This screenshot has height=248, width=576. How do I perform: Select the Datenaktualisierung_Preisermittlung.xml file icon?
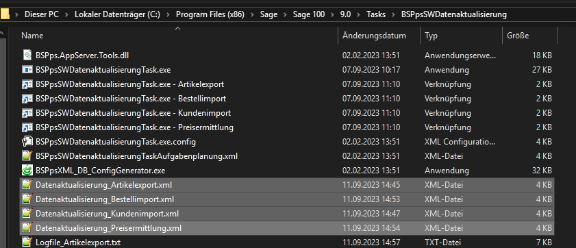point(27,228)
